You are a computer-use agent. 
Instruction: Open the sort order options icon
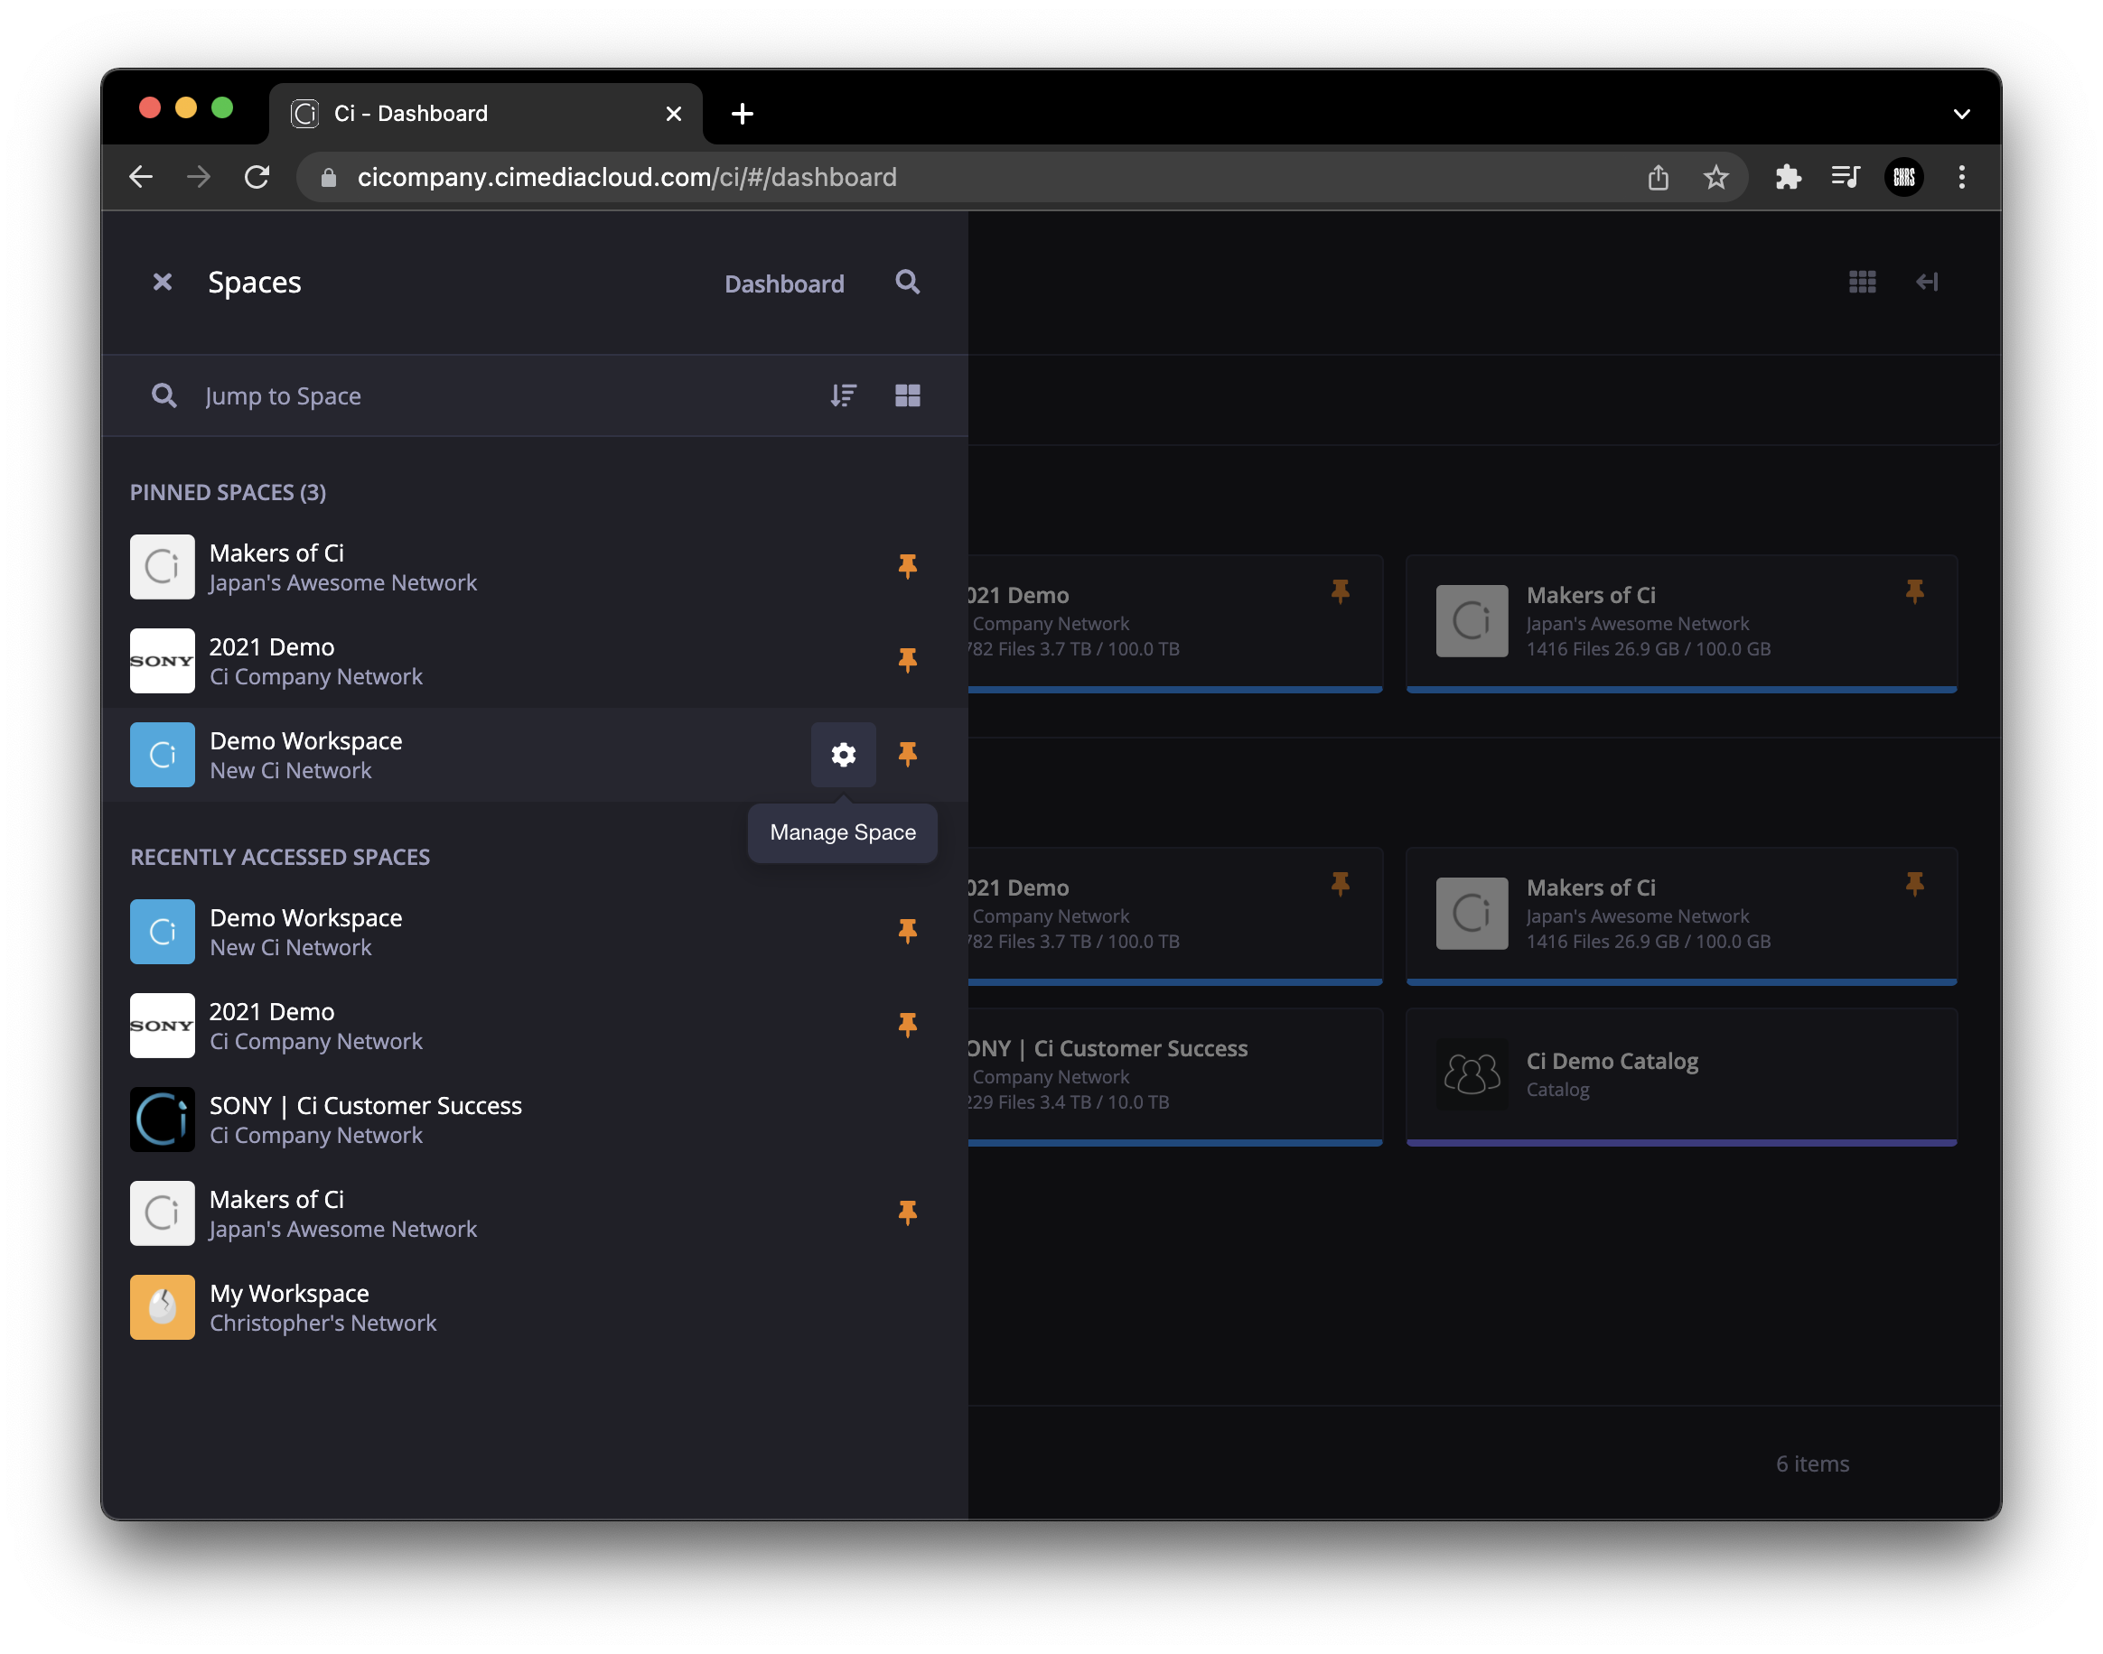[x=843, y=395]
